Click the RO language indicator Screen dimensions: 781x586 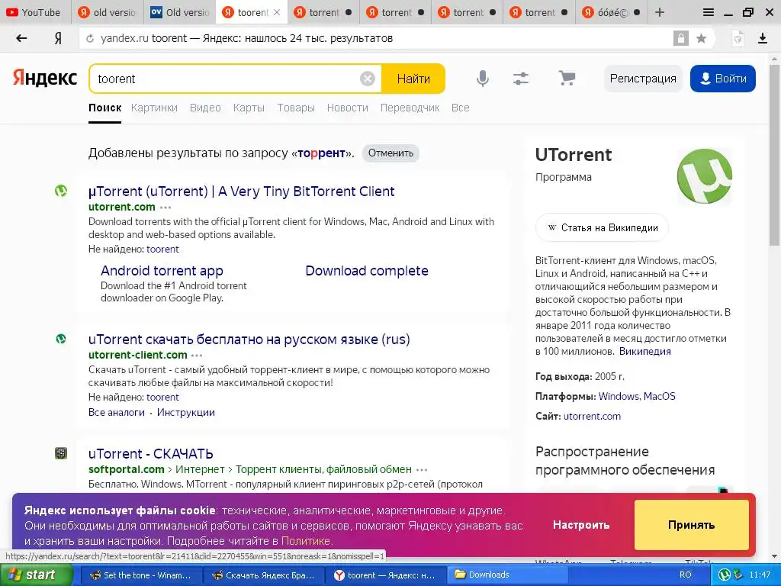pos(686,575)
